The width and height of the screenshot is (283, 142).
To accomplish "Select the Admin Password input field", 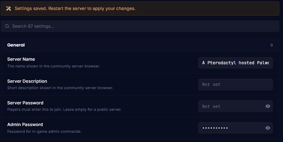I will pyautogui.click(x=236, y=128).
